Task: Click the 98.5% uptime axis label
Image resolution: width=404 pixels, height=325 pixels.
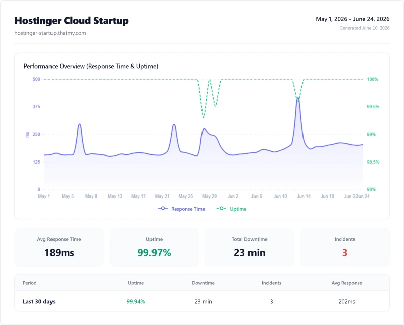Action: pos(373,162)
